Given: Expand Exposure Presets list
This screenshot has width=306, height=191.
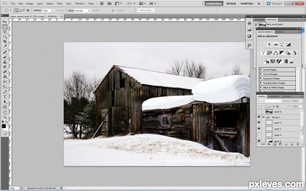Looking at the screenshot, I should coord(261,78).
